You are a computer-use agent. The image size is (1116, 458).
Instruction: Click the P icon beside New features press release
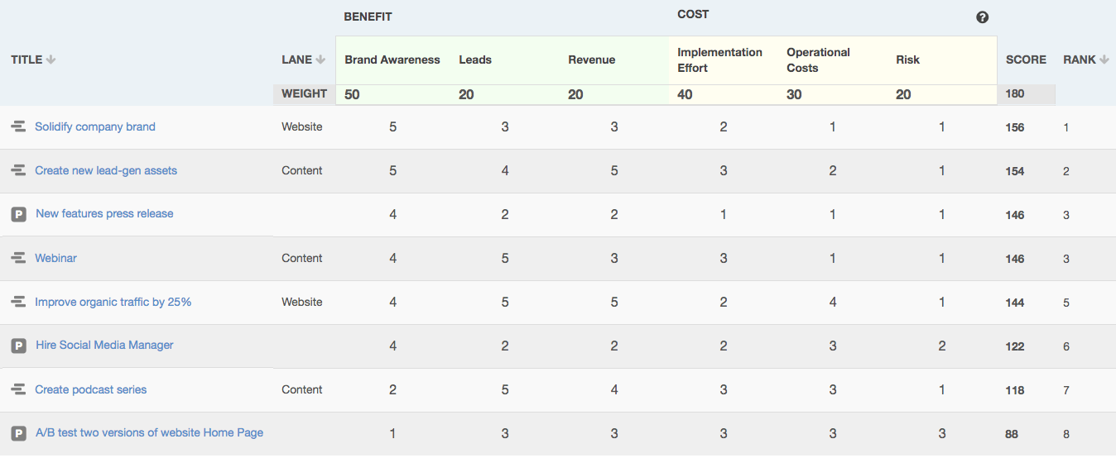coord(18,214)
